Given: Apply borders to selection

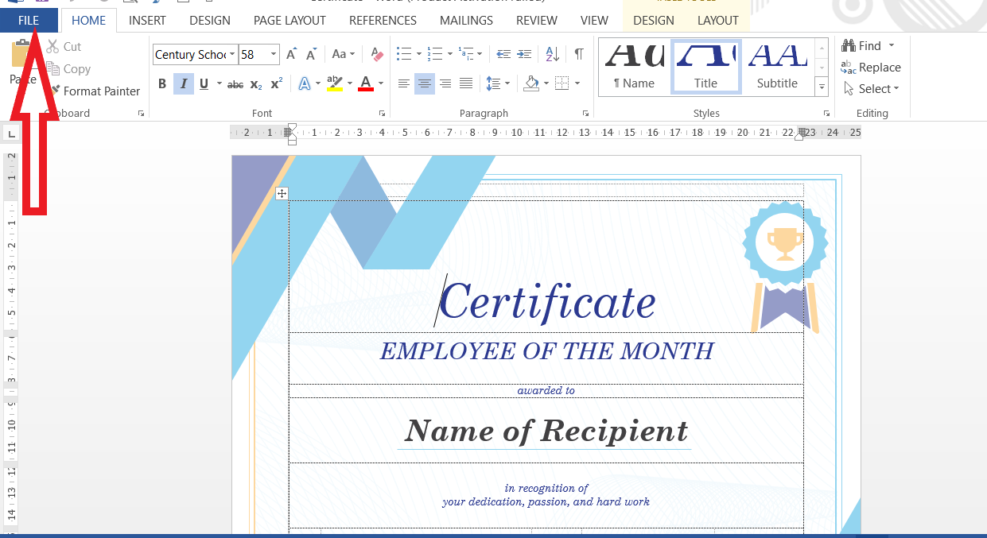Looking at the screenshot, I should (562, 83).
